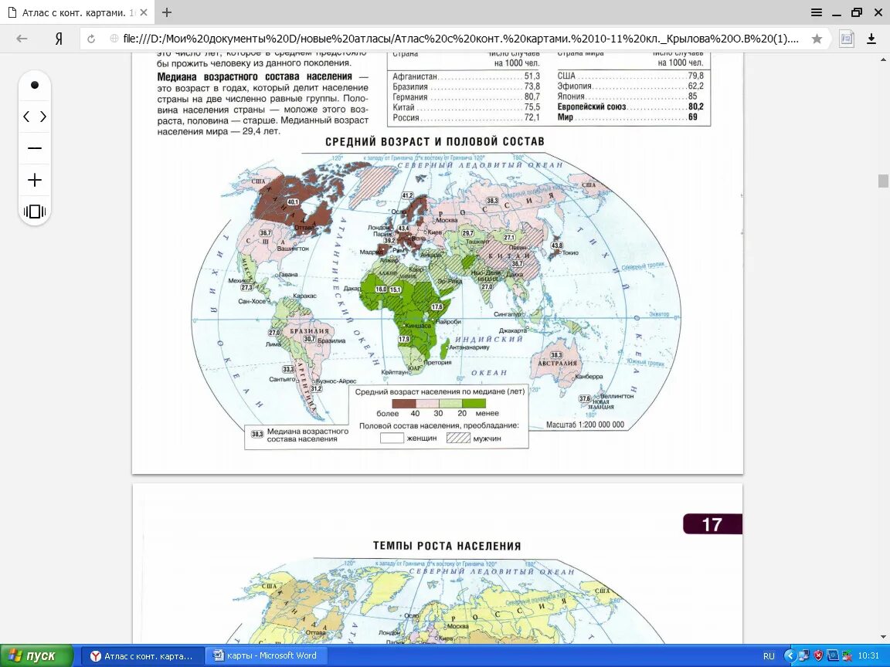Click heading СРЕДНИЙ ВОЗРАСТ И ПОЛОВОЙ СОСТАВ
Viewport: 890px width, 667px height.
(435, 142)
